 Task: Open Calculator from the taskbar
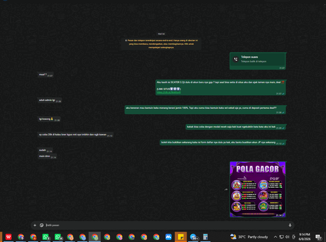click(205, 237)
